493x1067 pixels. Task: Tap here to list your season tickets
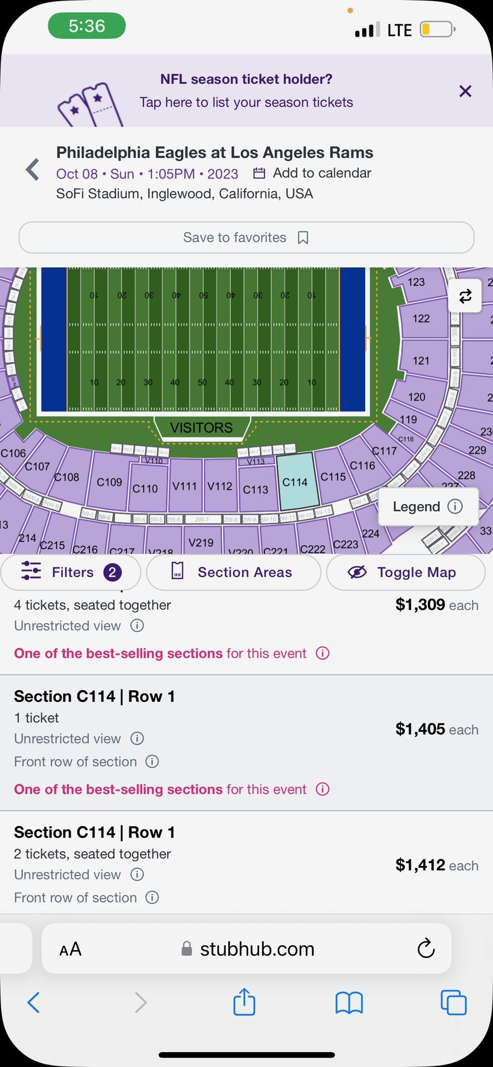tap(247, 102)
